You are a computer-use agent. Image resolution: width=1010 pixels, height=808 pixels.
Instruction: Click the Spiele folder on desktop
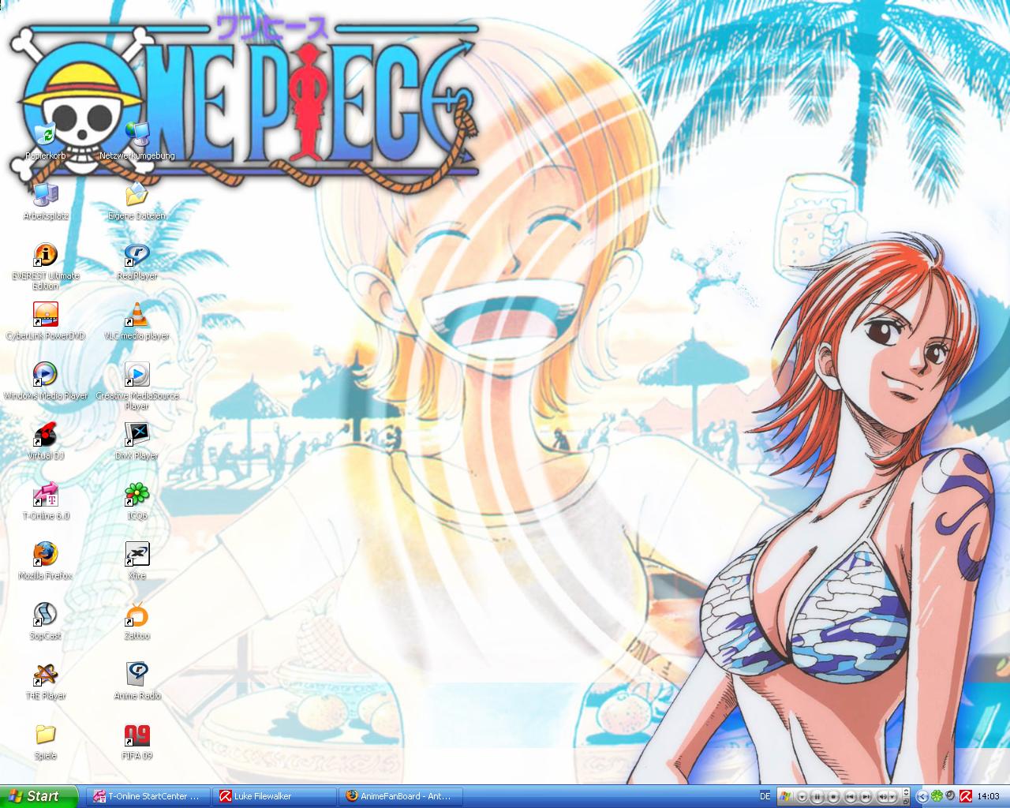[46, 735]
